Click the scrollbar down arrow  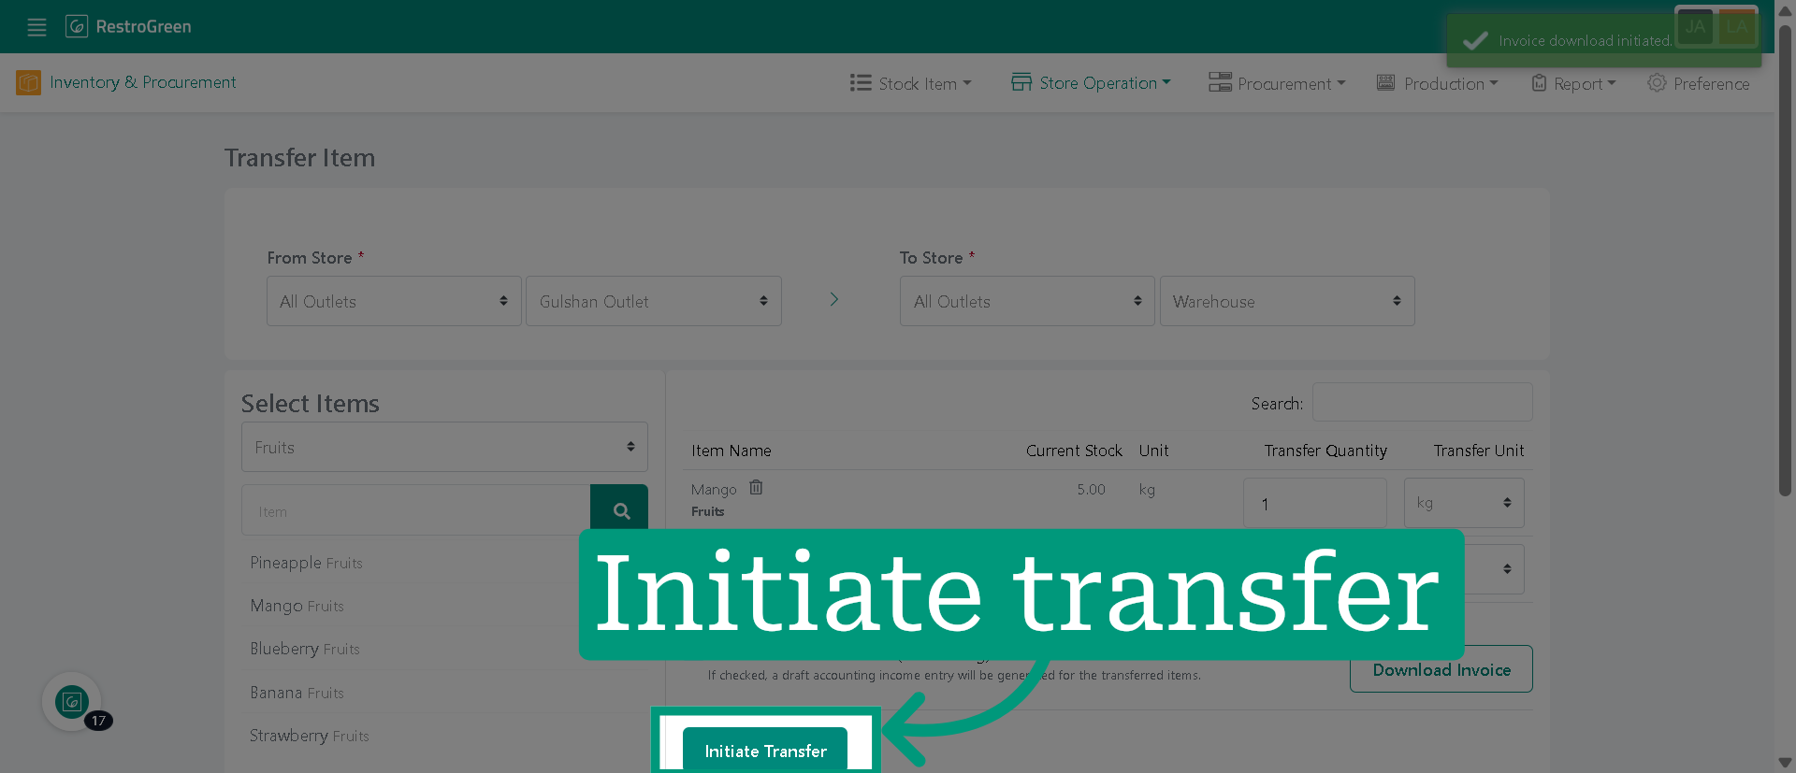(1785, 763)
